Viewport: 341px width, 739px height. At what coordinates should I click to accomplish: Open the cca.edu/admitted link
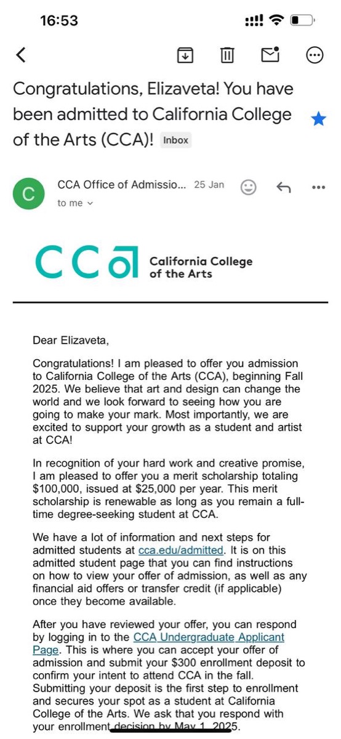[182, 550]
